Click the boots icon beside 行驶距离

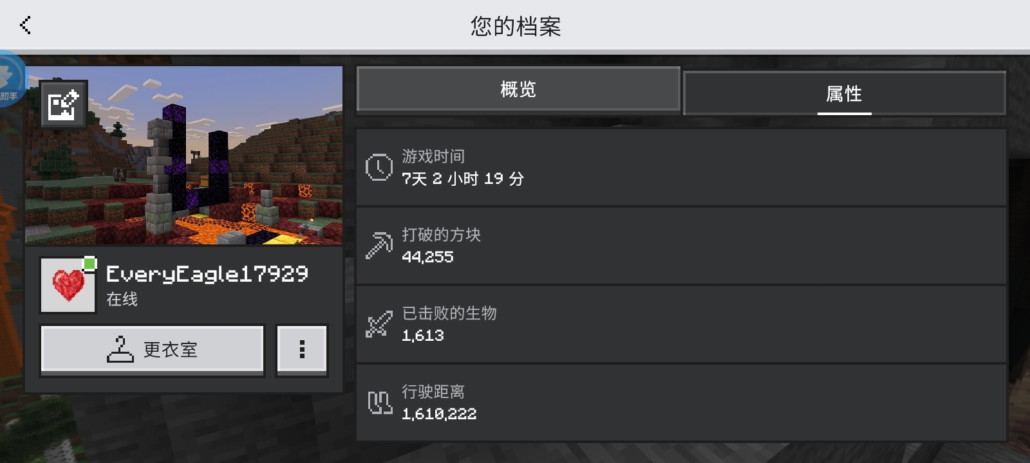click(380, 403)
